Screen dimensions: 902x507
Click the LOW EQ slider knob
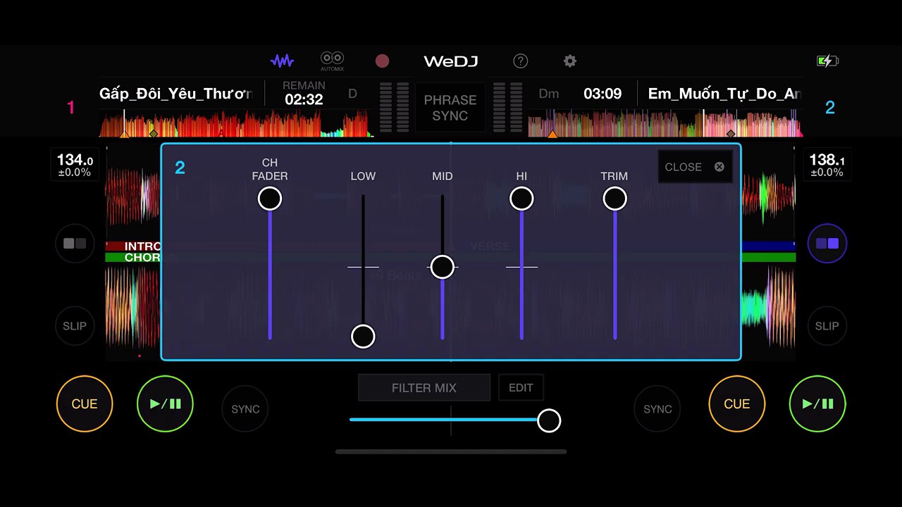(363, 337)
